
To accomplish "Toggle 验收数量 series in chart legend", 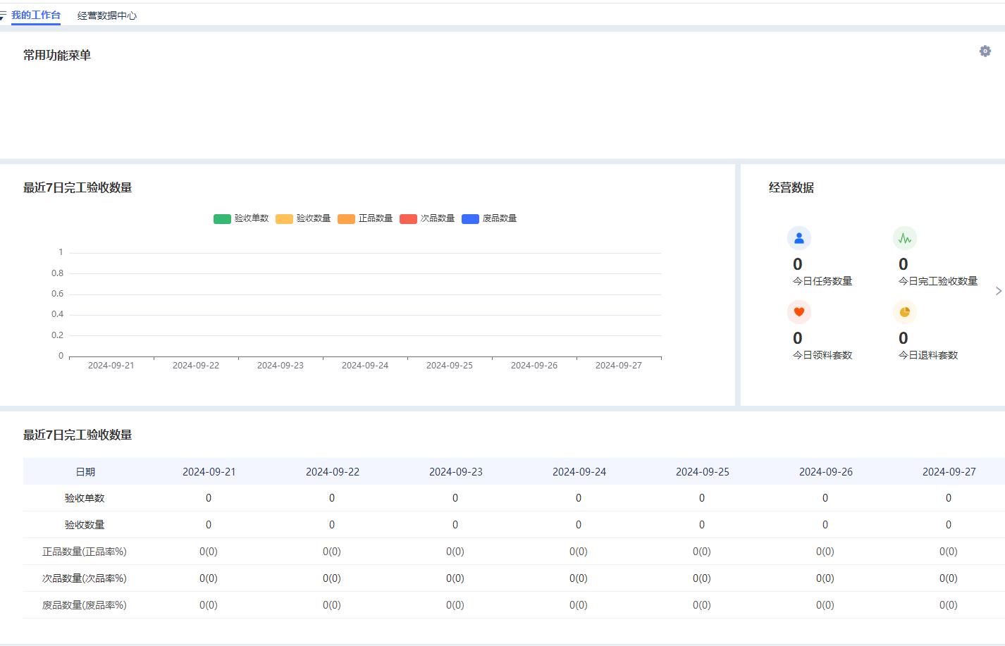I will pos(303,218).
